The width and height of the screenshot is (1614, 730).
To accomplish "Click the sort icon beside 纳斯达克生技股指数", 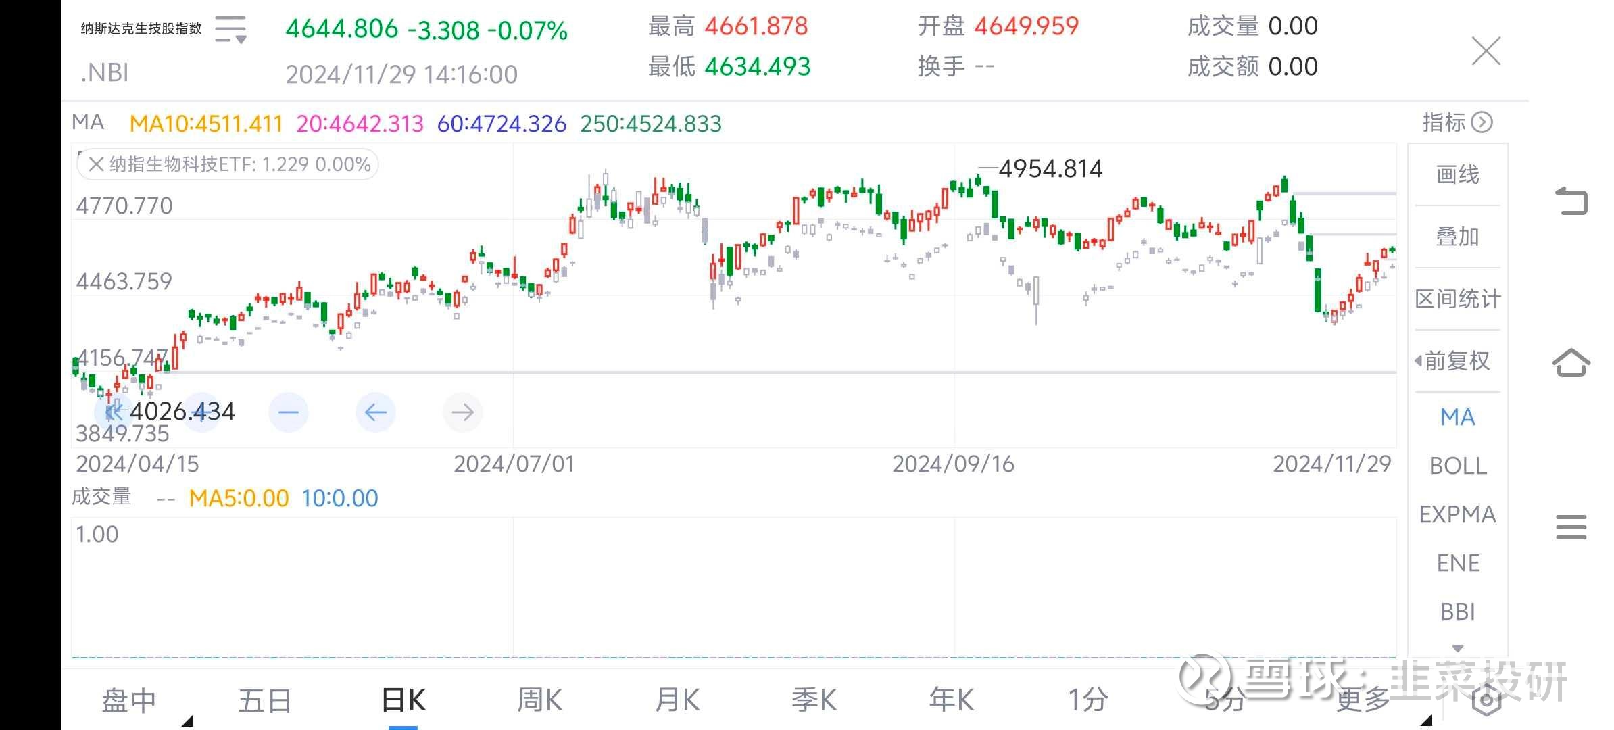I will 230,28.
